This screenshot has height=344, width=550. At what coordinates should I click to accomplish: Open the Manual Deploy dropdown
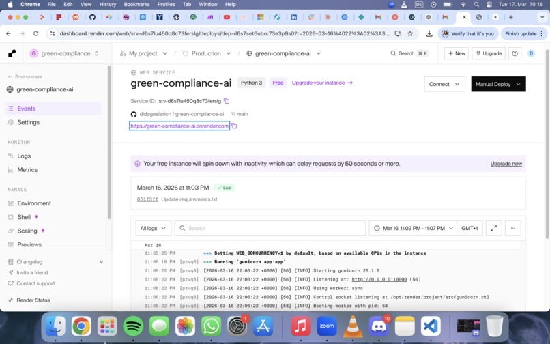pyautogui.click(x=498, y=84)
